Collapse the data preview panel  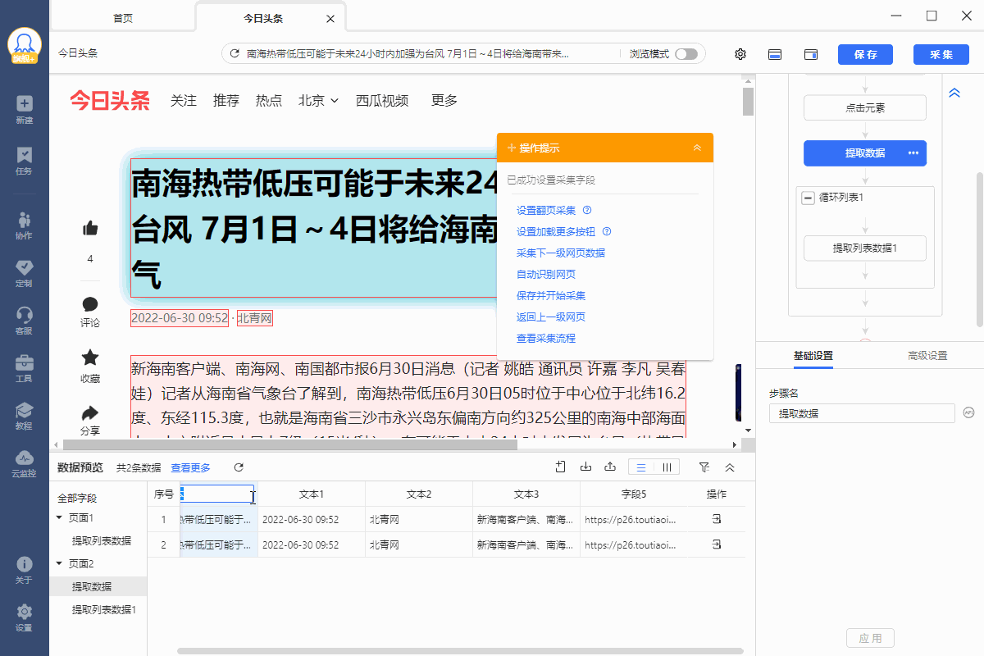coord(730,467)
